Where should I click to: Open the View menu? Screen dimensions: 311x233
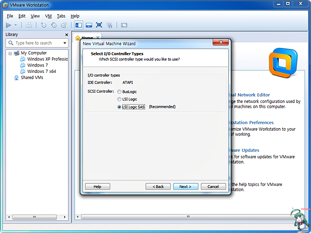[35, 16]
